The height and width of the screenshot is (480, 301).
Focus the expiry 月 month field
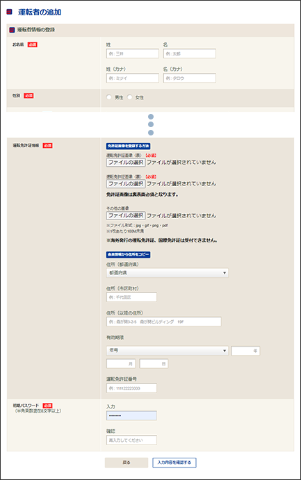(121, 364)
